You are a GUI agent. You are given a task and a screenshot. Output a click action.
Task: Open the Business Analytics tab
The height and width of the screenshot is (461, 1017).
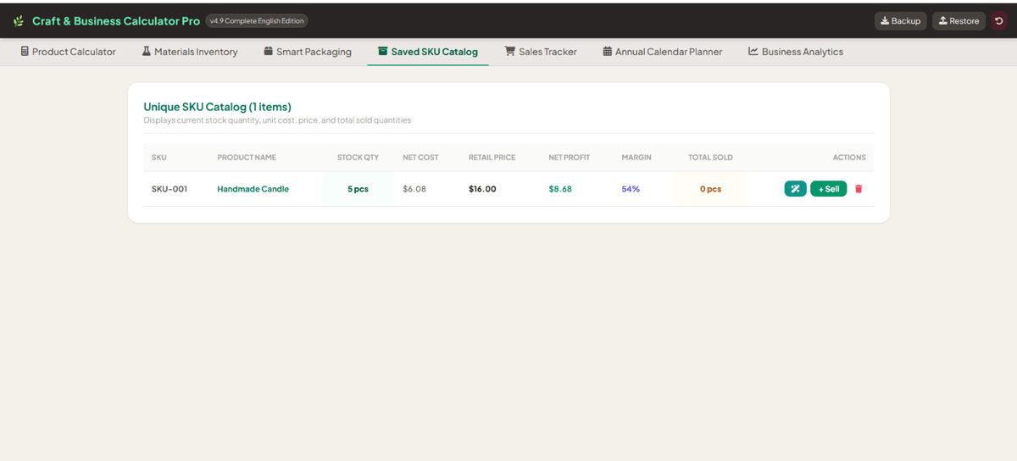pos(796,52)
